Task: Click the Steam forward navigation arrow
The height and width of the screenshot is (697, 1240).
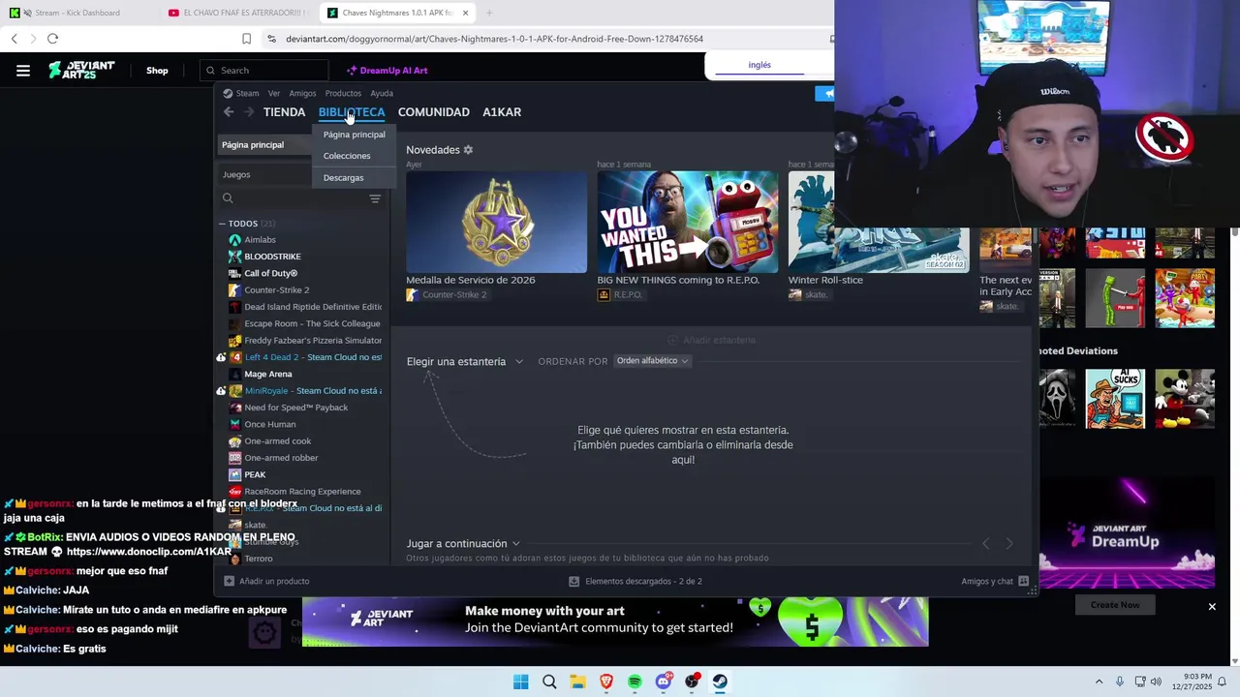Action: pyautogui.click(x=249, y=112)
